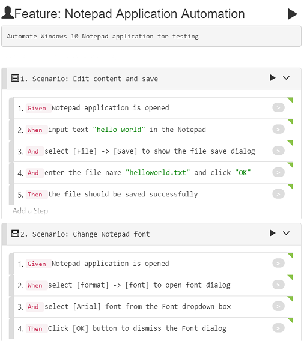Edit feature description Automate Windows 10 Notepad
Image resolution: width=304 pixels, height=350 pixels.
tap(151, 37)
